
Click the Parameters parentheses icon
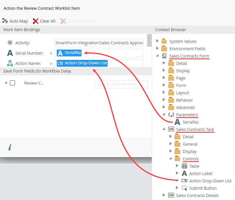pos(171,115)
